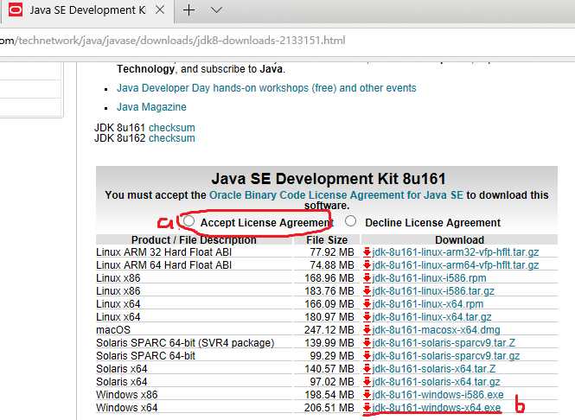Close the Java SE Development Kit tab

[x=160, y=10]
